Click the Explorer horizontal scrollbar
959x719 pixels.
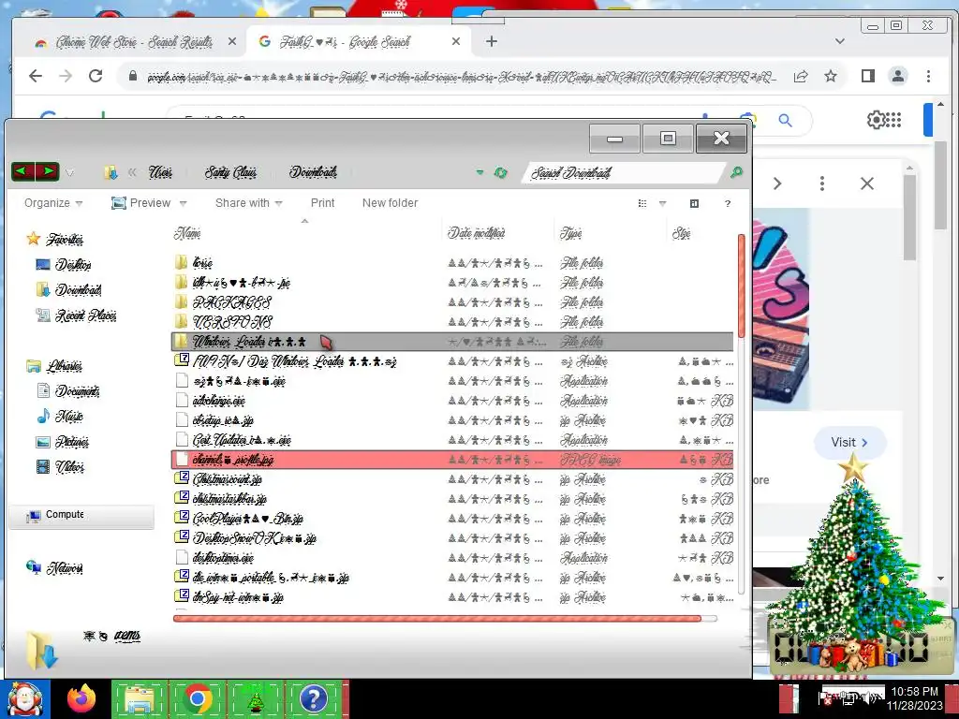pyautogui.click(x=436, y=619)
